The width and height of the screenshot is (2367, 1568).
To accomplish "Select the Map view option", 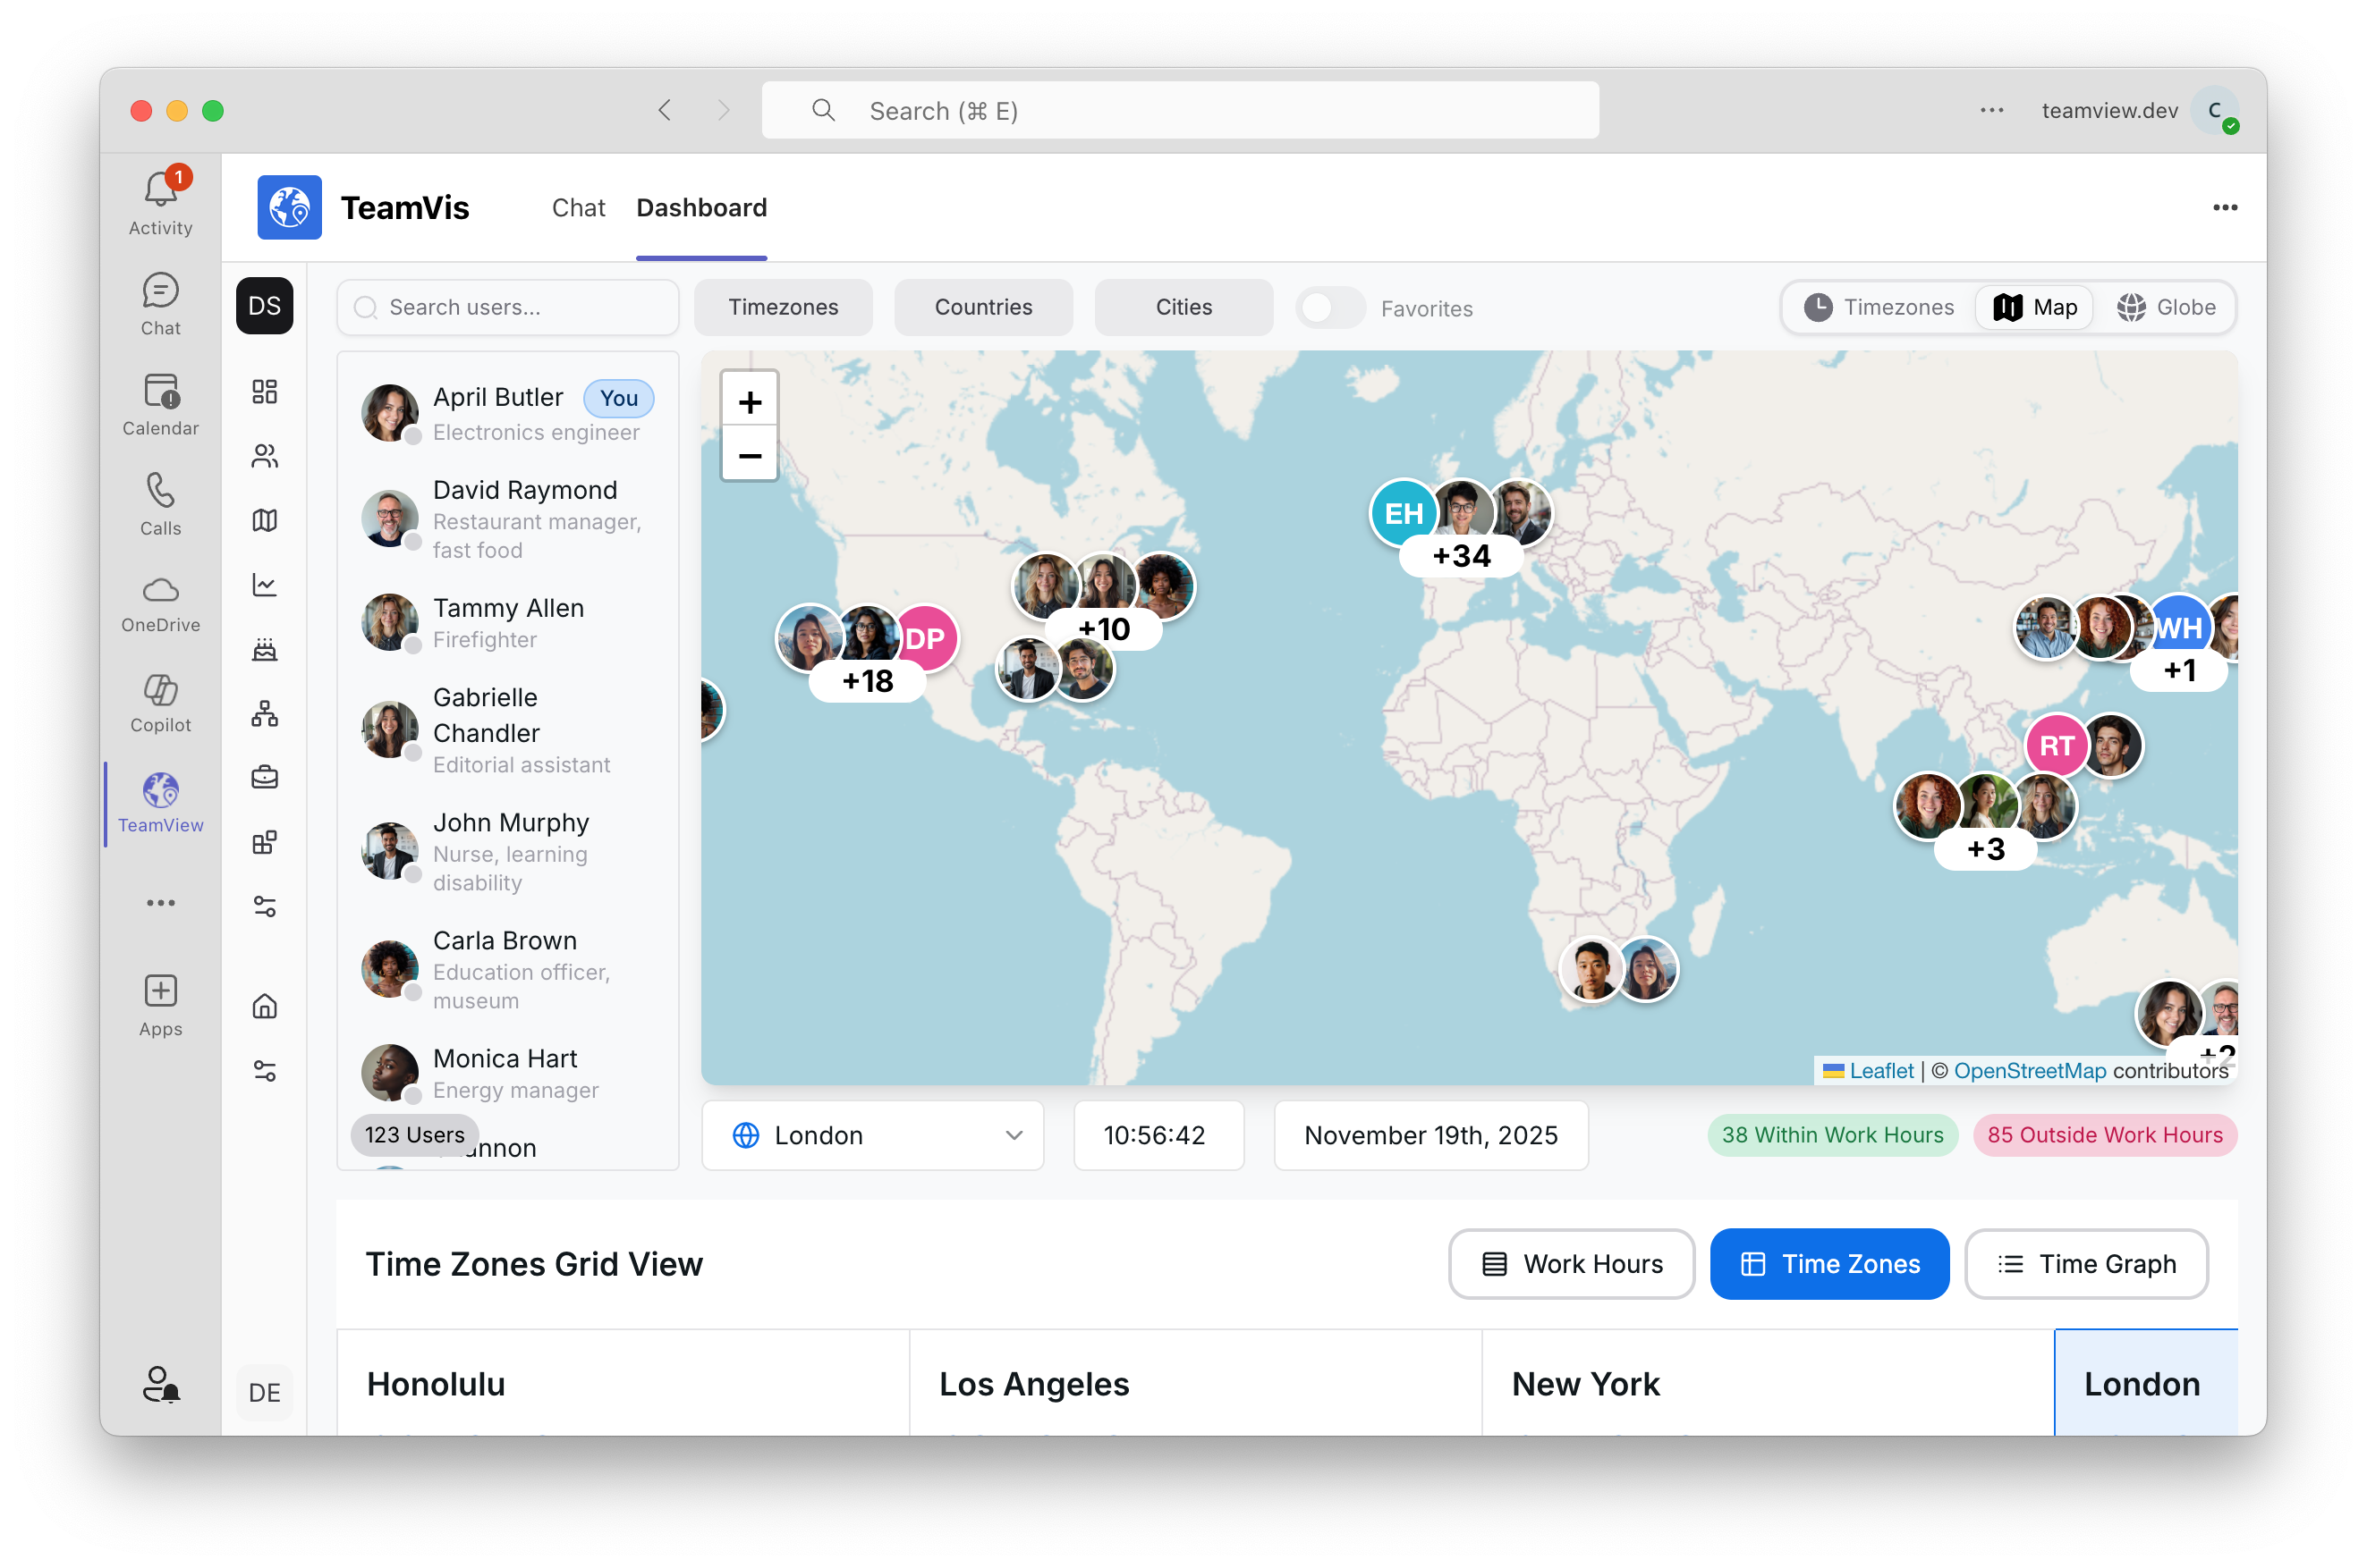I will [2034, 307].
